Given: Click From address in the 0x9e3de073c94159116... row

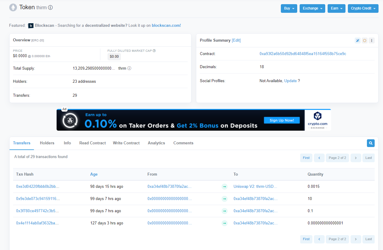Looking at the screenshot, I should click(x=169, y=199).
